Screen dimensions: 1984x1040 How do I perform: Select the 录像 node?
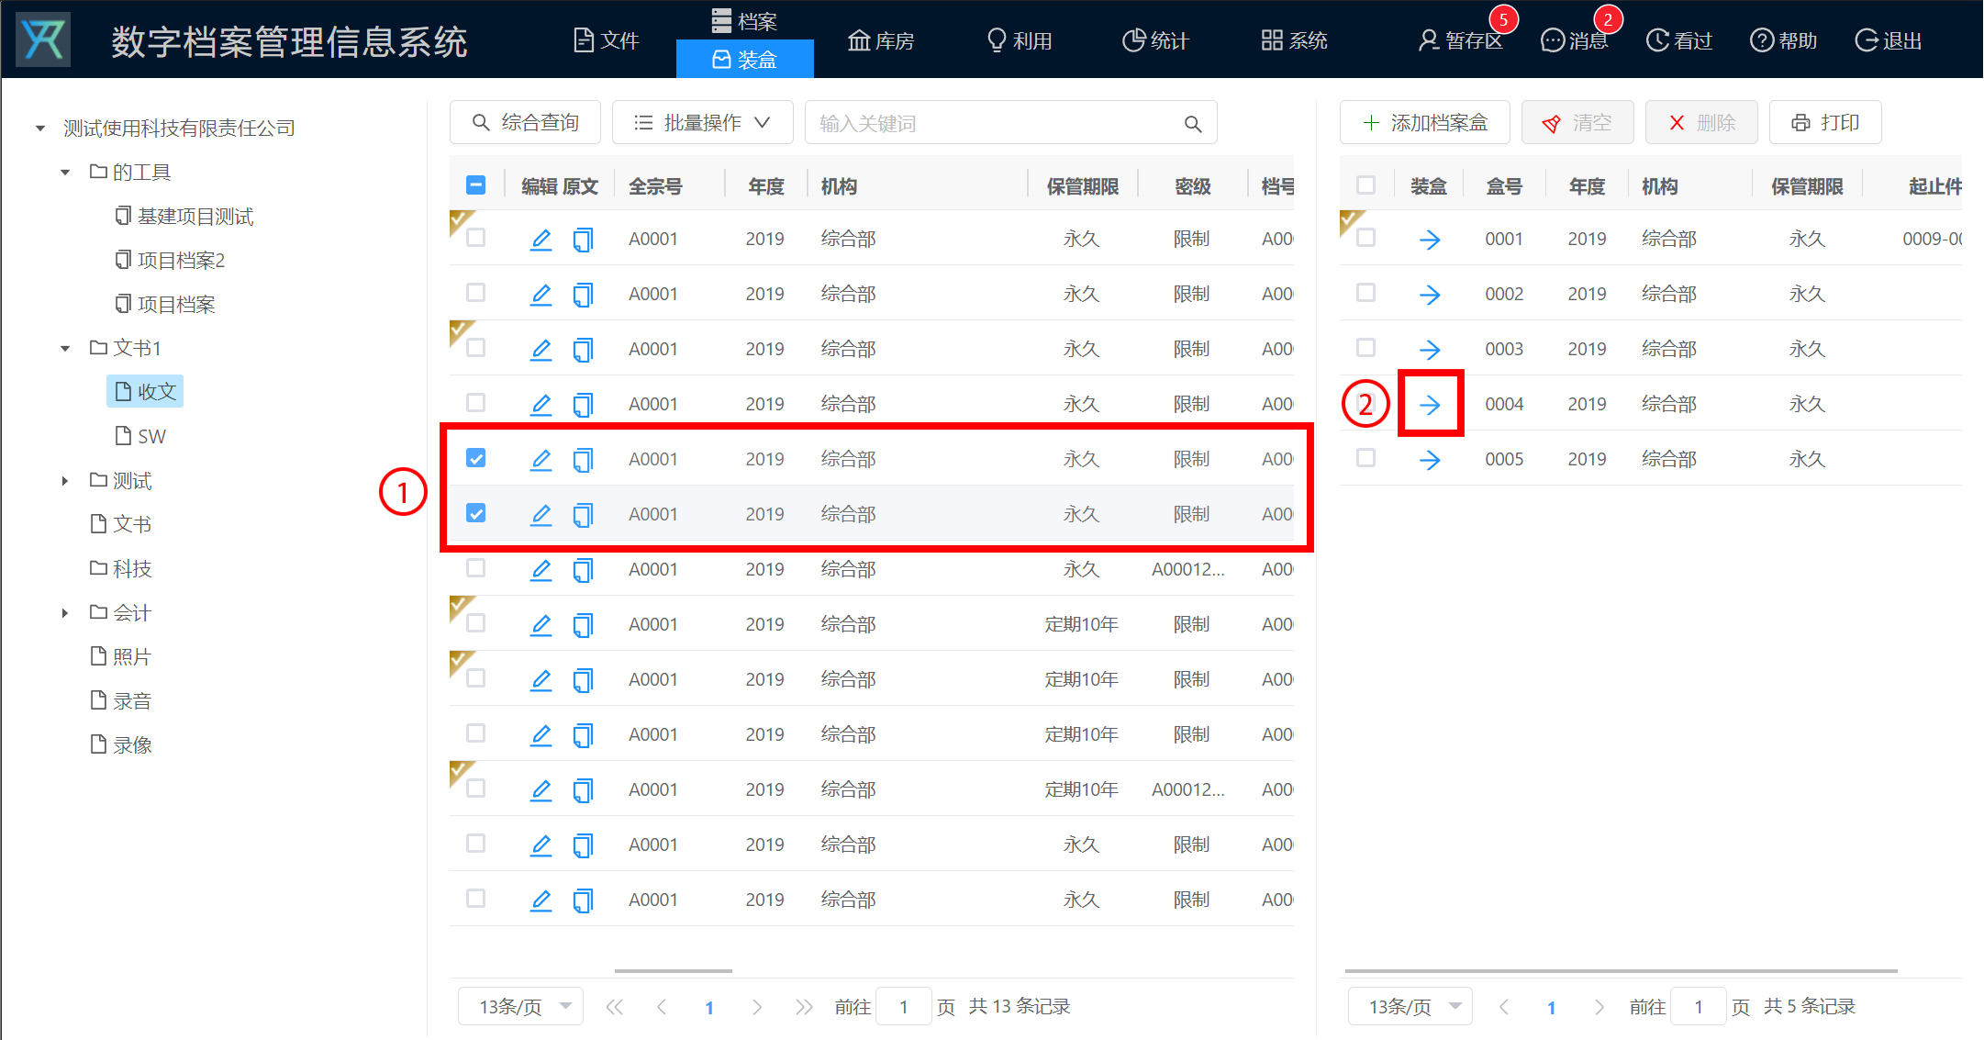120,745
